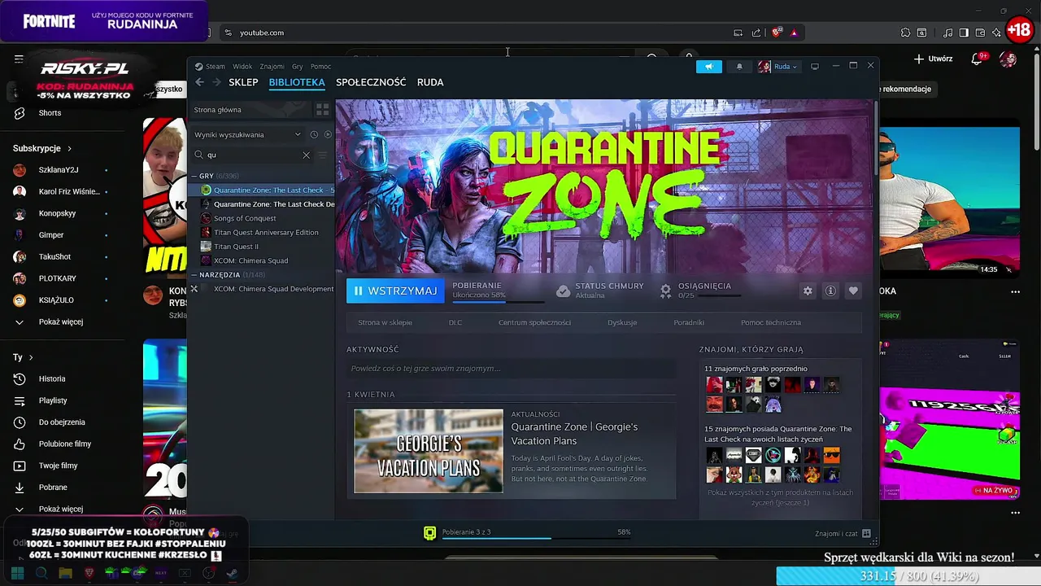Switch to SPOŁECZNOŚĆ tab
The width and height of the screenshot is (1041, 586).
click(371, 82)
